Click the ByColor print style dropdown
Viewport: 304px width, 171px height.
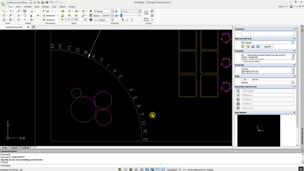point(131,11)
